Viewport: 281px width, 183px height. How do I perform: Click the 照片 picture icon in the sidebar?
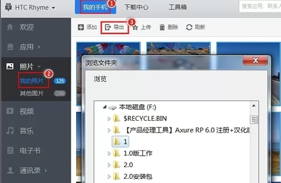pos(10,67)
